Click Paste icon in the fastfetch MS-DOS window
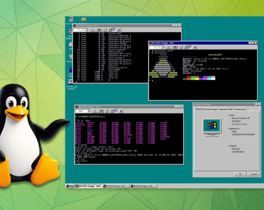 (175, 47)
